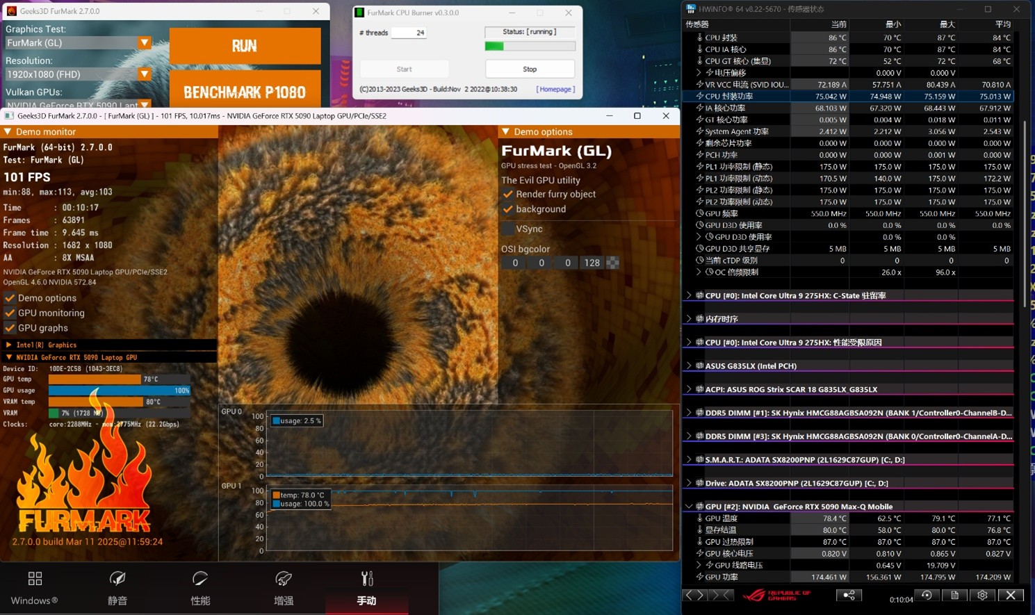1035x615 pixels.
Task: Click the ROG Republic of Gamers logo
Action: tap(777, 596)
